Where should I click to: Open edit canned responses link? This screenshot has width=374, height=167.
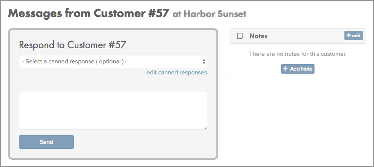177,72
